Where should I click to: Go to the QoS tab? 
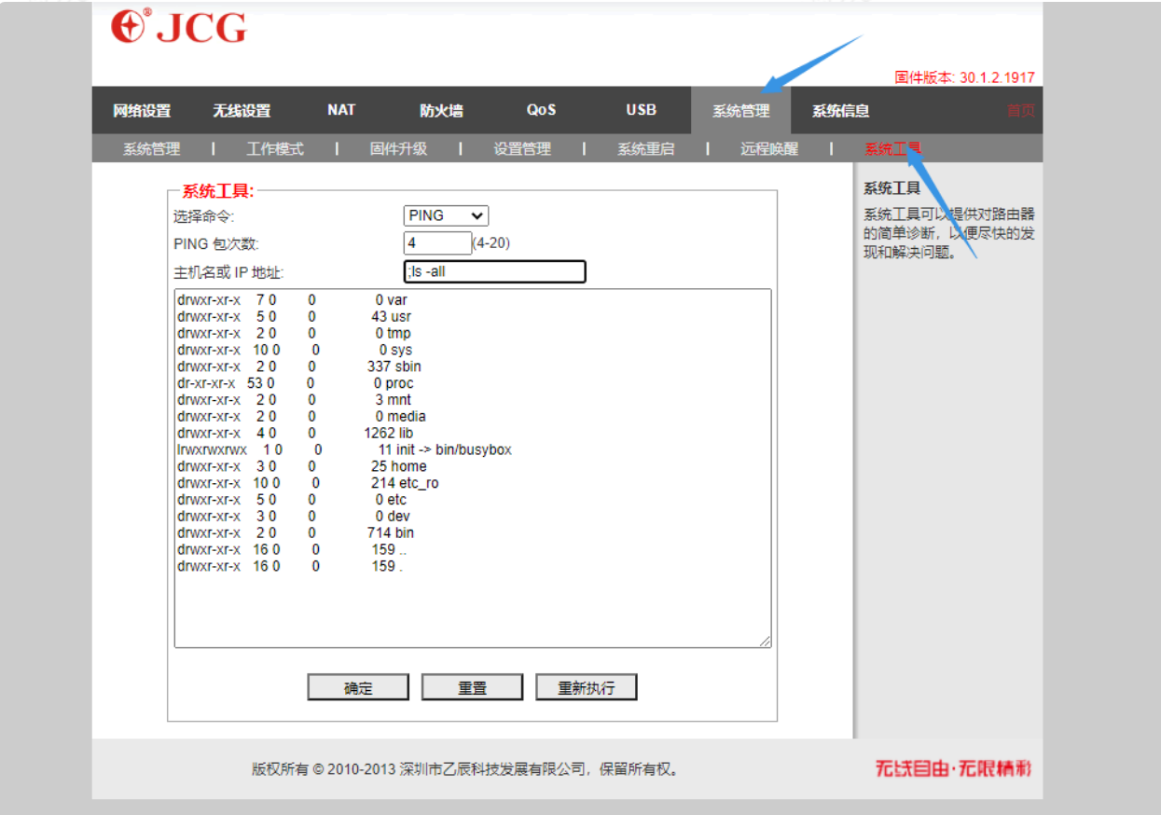click(x=541, y=110)
